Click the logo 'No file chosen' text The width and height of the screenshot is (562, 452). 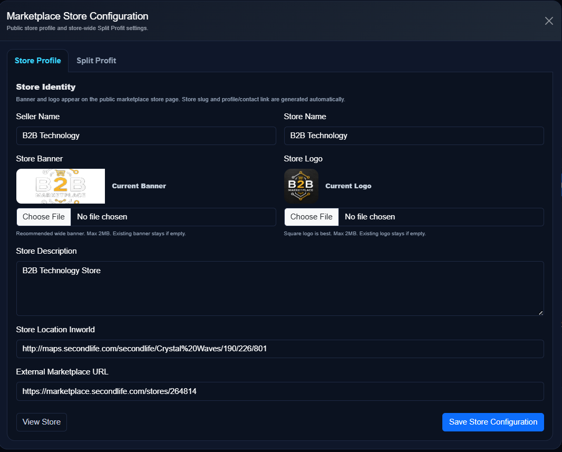[x=370, y=217]
